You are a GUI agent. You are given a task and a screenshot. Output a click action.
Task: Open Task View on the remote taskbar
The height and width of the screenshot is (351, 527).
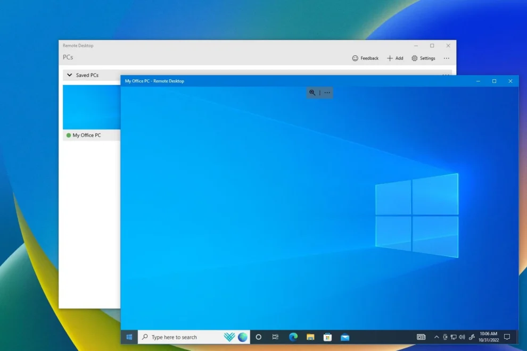(275, 337)
